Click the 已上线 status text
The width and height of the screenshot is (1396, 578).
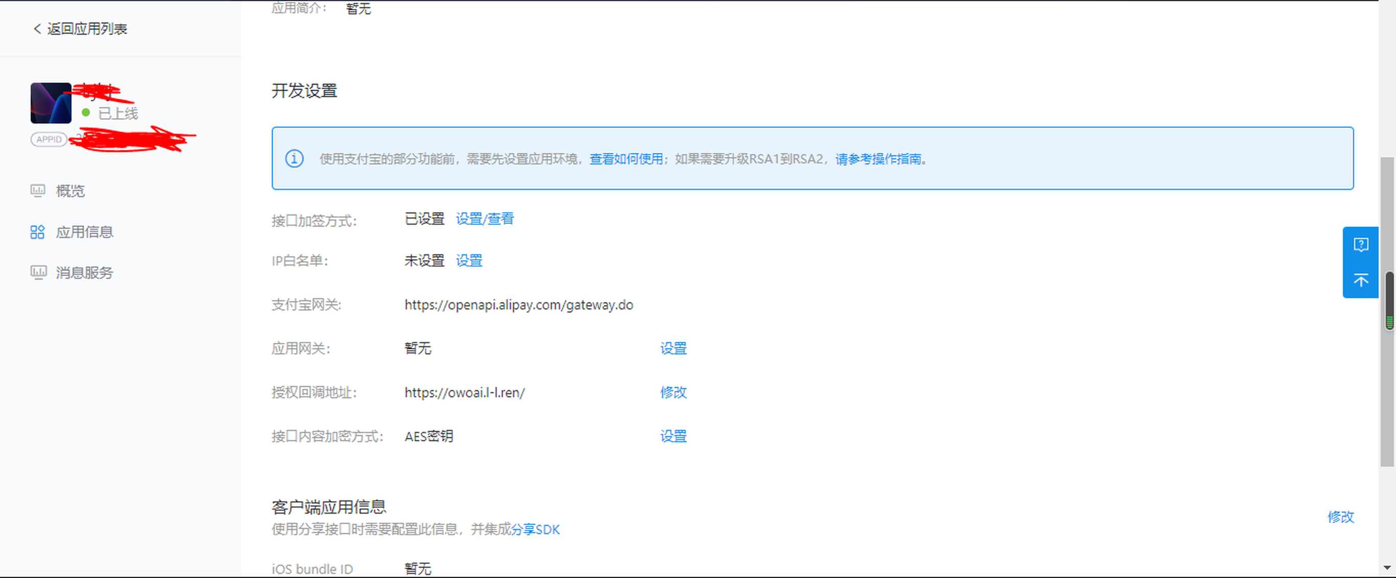[118, 113]
